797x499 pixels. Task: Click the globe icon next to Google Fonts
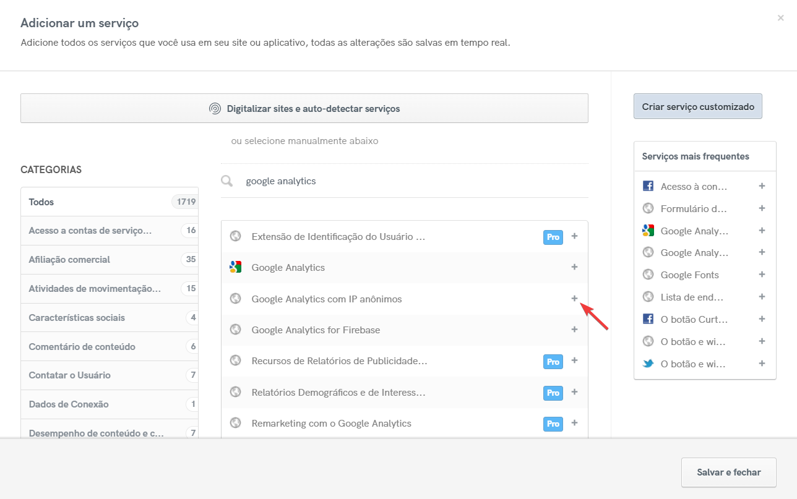coord(647,275)
